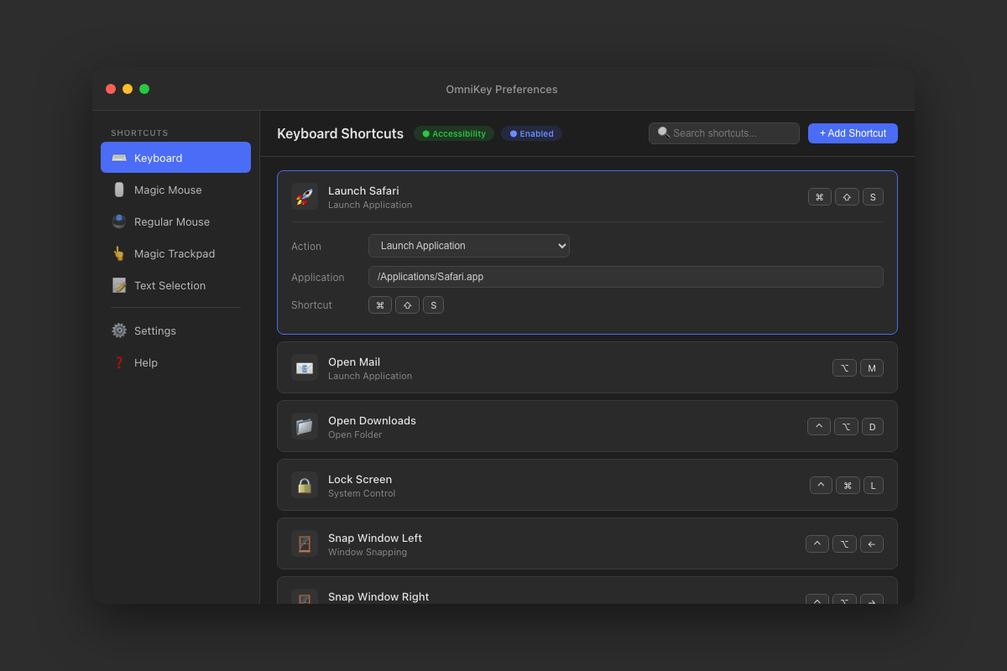Click the Open Mail application icon

[x=304, y=367]
